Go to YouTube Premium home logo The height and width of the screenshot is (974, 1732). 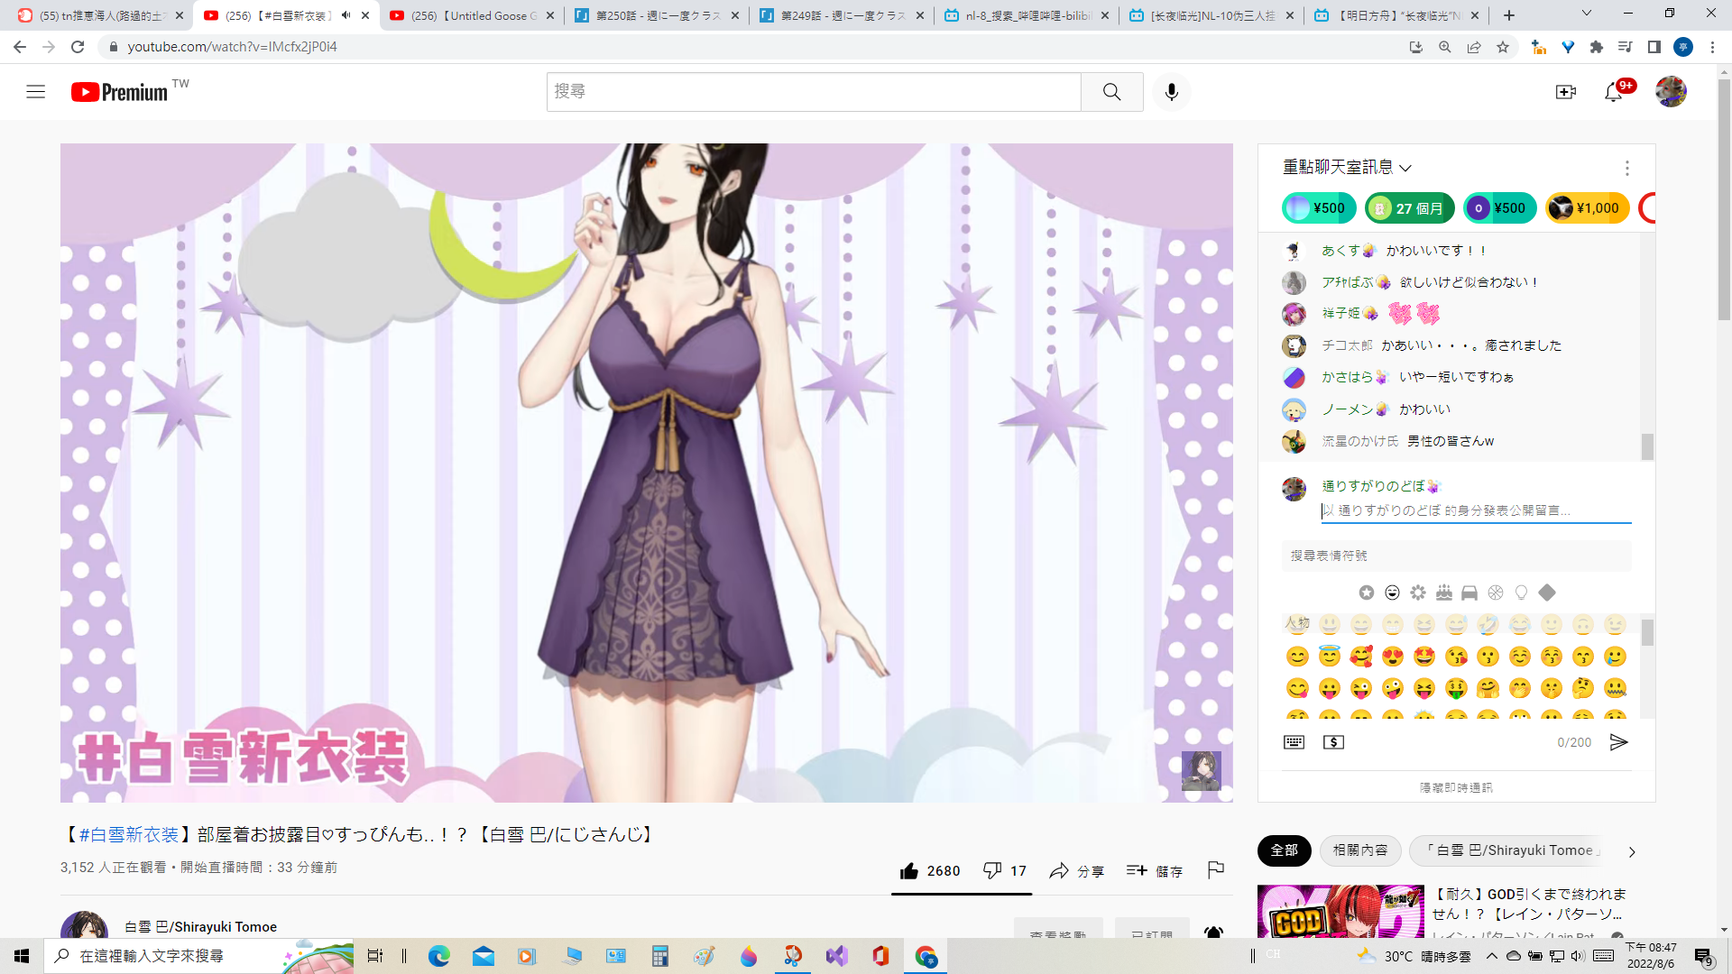coord(120,92)
